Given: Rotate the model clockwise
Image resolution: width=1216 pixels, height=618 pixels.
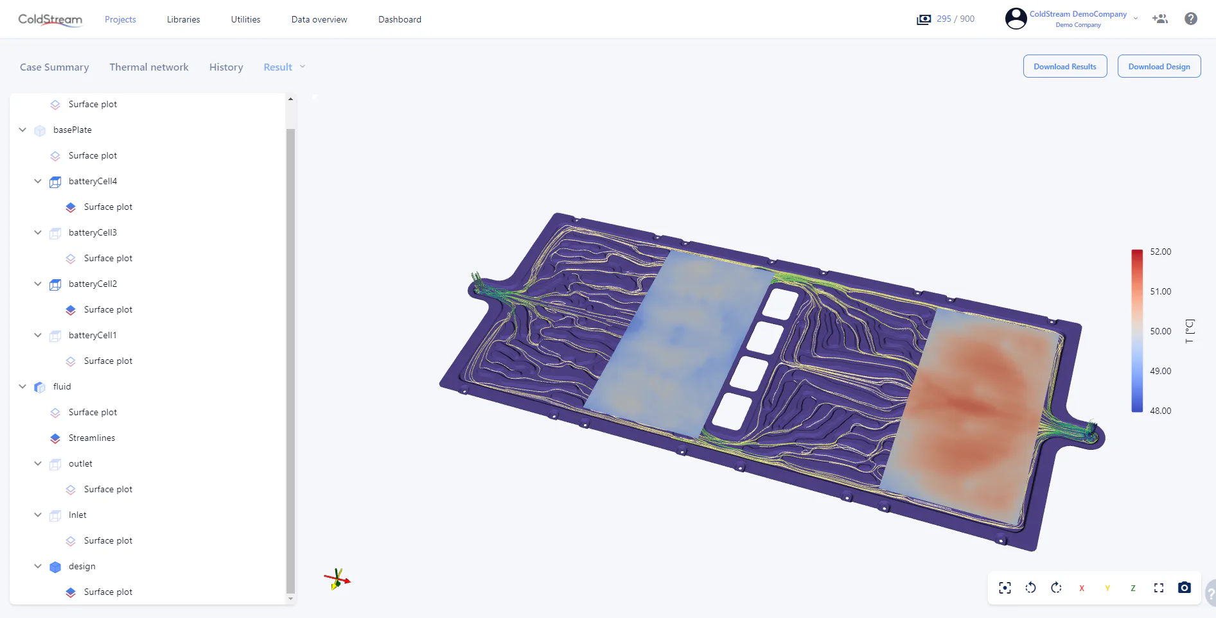Looking at the screenshot, I should point(1056,588).
